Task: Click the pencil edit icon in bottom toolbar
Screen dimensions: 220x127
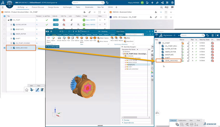Action: pos(37,90)
